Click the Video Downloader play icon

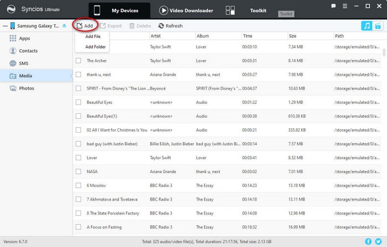[x=164, y=10]
